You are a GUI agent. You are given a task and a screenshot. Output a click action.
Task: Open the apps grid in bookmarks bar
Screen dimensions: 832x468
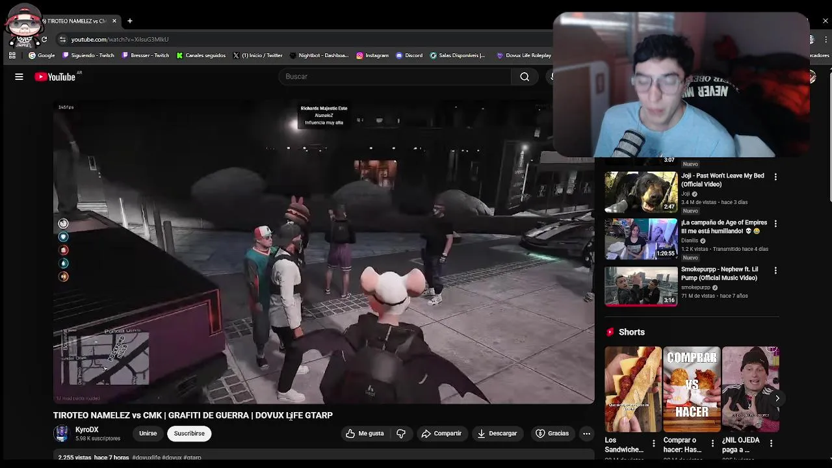(12, 55)
